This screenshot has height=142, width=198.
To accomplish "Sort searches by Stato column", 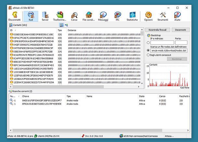I will pyautogui.click(x=148, y=96).
